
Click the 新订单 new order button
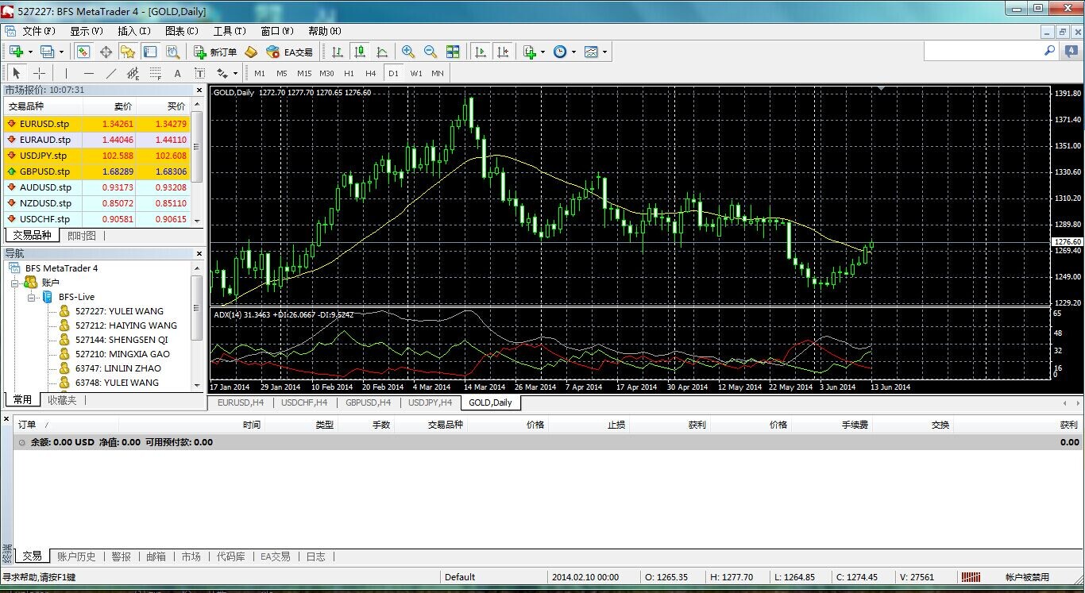[215, 52]
